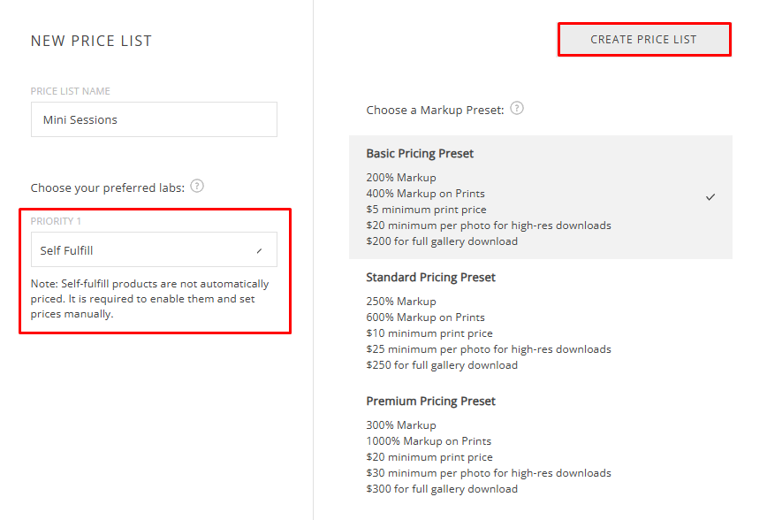Click the $10 minimum print price line
The width and height of the screenshot is (767, 520).
429,333
